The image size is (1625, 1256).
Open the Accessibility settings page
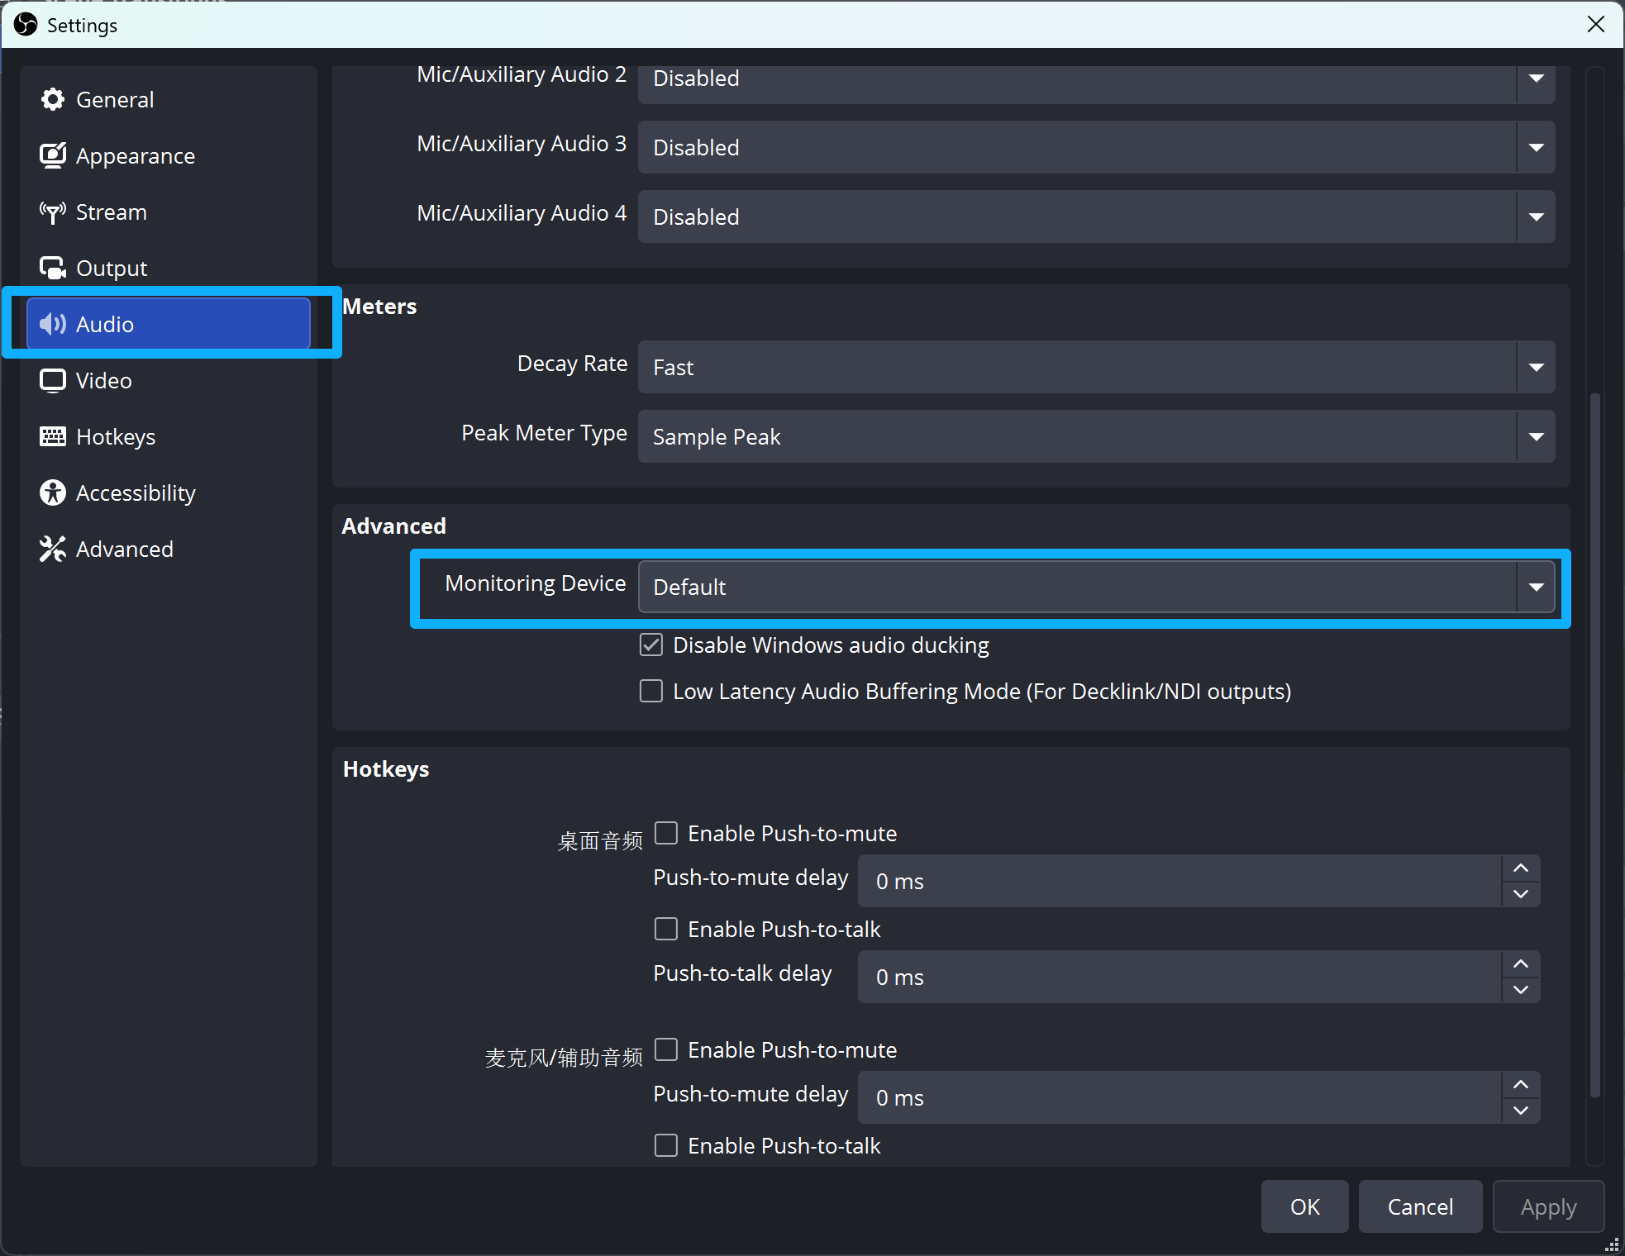coord(169,492)
